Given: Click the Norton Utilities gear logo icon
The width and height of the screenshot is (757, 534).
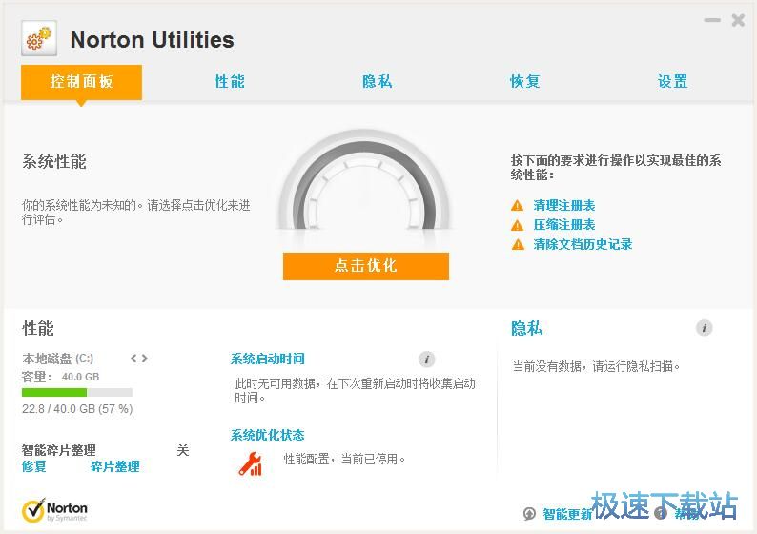Looking at the screenshot, I should coord(39,39).
